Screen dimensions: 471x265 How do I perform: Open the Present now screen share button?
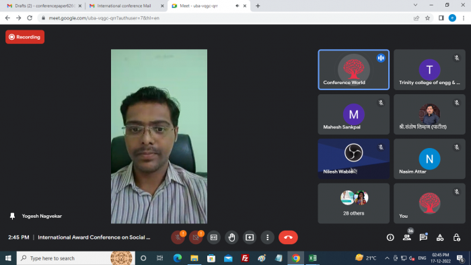(250, 237)
